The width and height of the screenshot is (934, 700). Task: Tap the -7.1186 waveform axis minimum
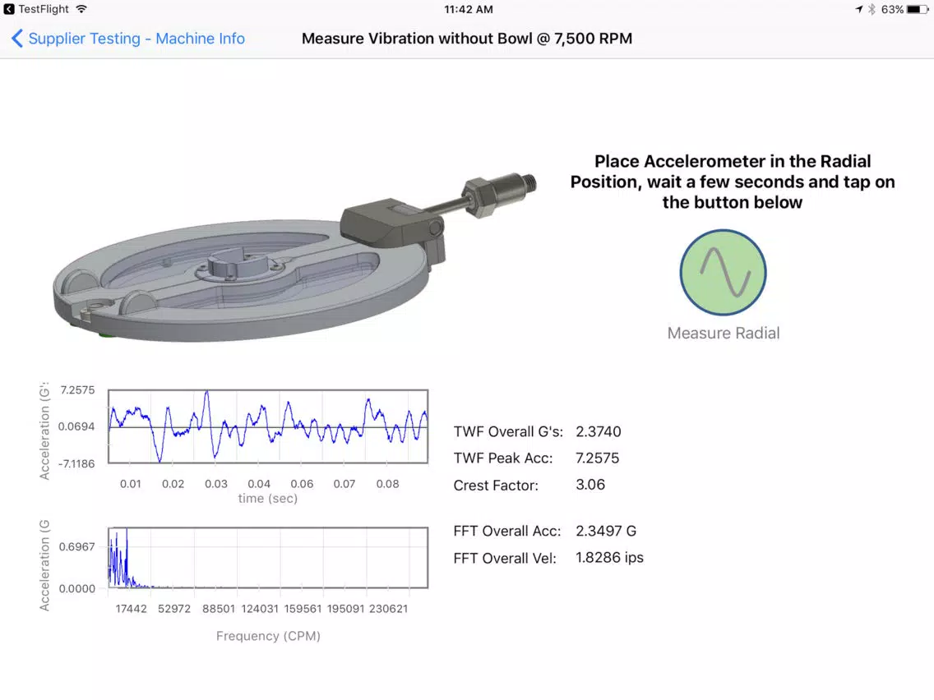[76, 463]
